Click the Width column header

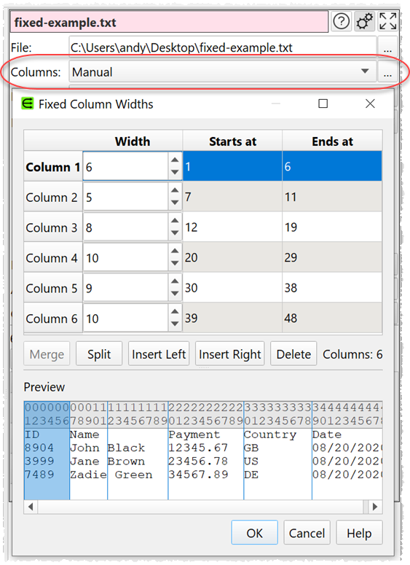[x=133, y=141]
